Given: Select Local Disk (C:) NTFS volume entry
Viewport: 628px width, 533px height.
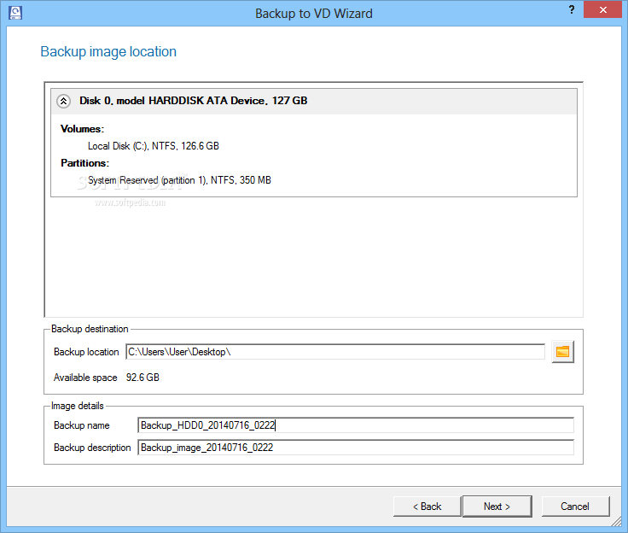Looking at the screenshot, I should (x=154, y=146).
